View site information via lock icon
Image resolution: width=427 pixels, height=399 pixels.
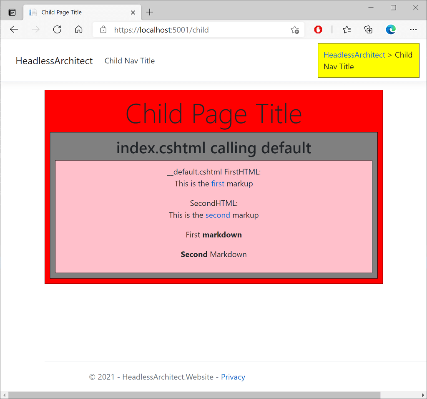103,30
